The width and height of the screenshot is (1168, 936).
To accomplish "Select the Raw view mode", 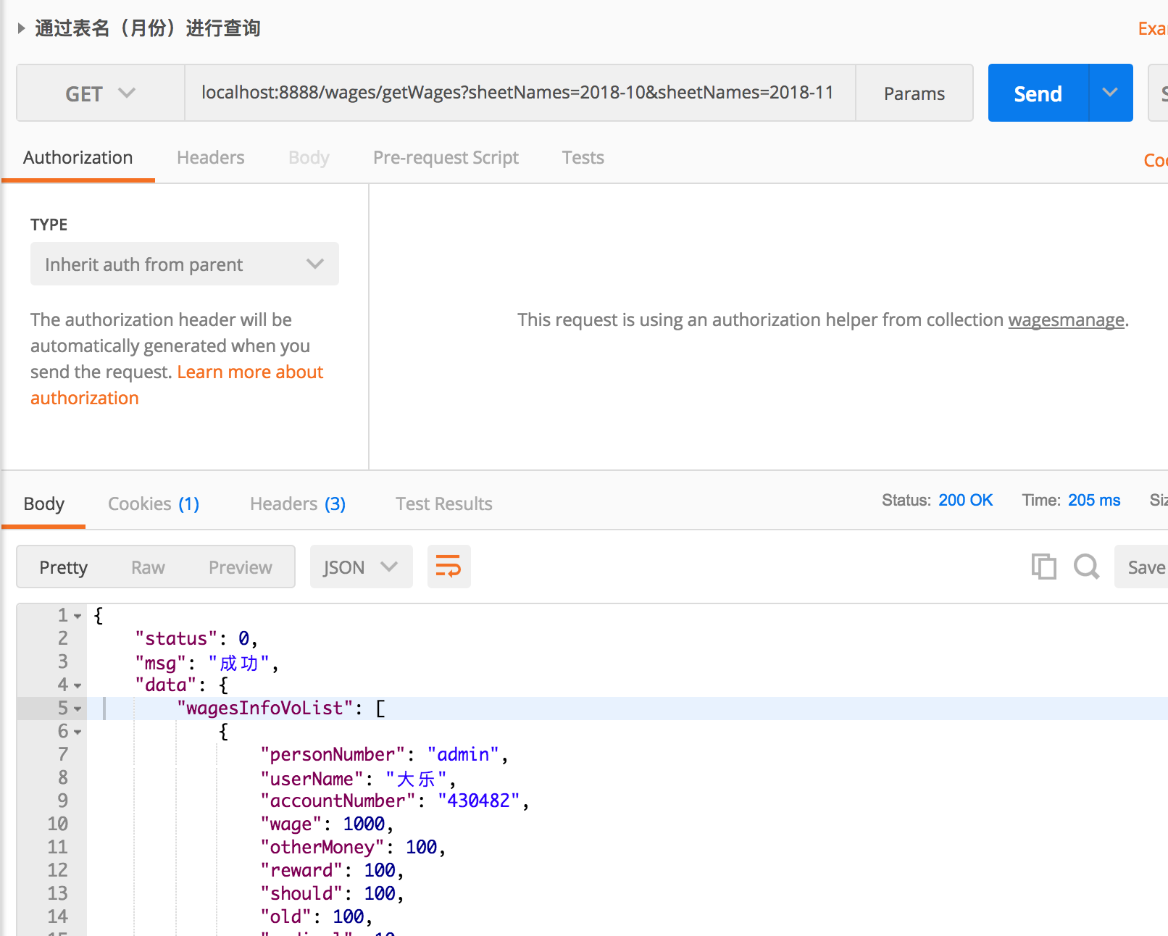I will click(x=148, y=567).
